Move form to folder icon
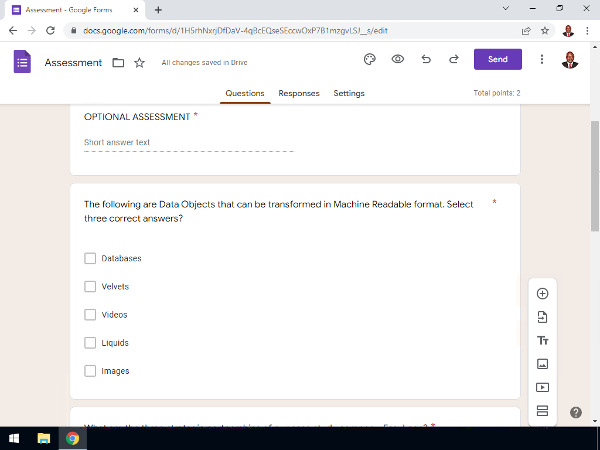 tap(118, 63)
